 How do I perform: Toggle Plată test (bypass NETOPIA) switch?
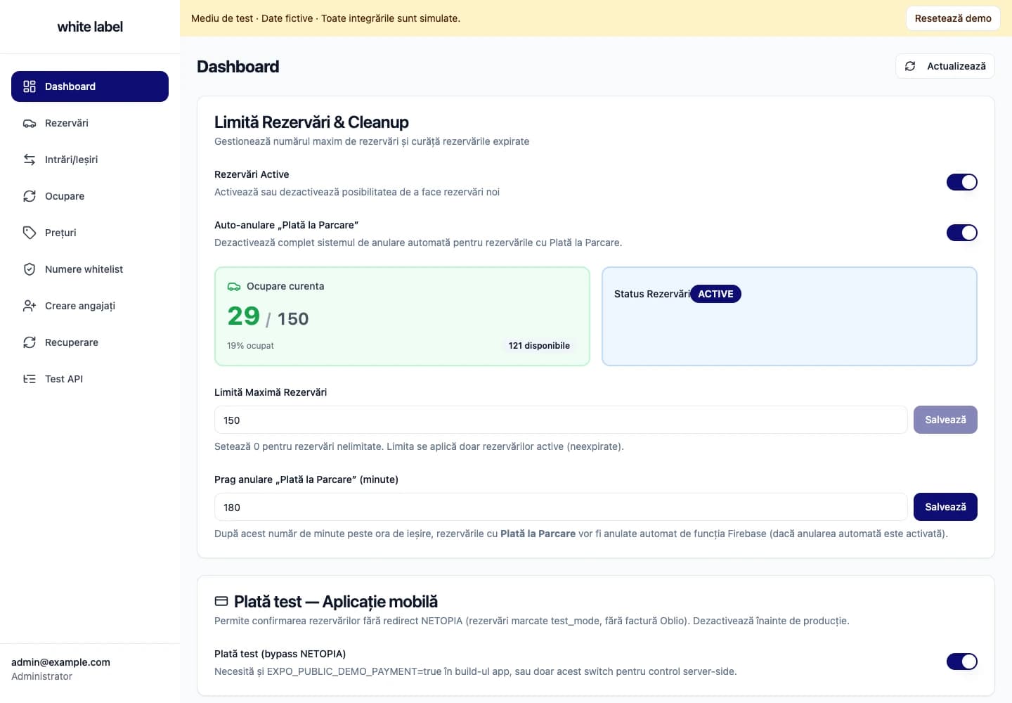(x=961, y=662)
